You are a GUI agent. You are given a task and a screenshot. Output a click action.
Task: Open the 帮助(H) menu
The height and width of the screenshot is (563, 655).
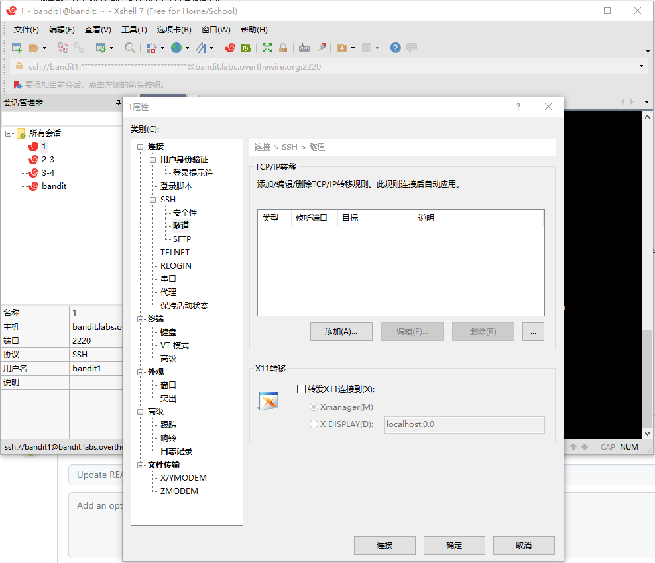(x=254, y=30)
